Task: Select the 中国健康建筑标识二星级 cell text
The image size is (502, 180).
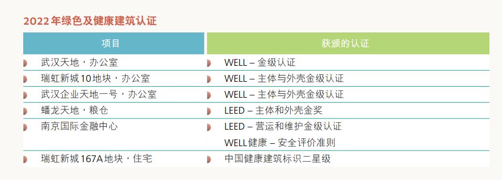Action: pos(278,159)
